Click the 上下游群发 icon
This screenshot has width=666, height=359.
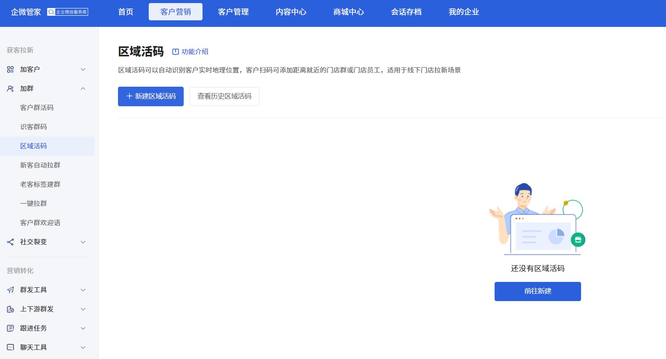click(10, 309)
